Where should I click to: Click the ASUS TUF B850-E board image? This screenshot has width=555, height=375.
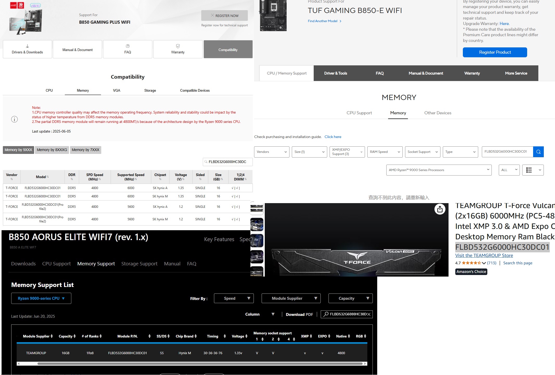tap(273, 15)
